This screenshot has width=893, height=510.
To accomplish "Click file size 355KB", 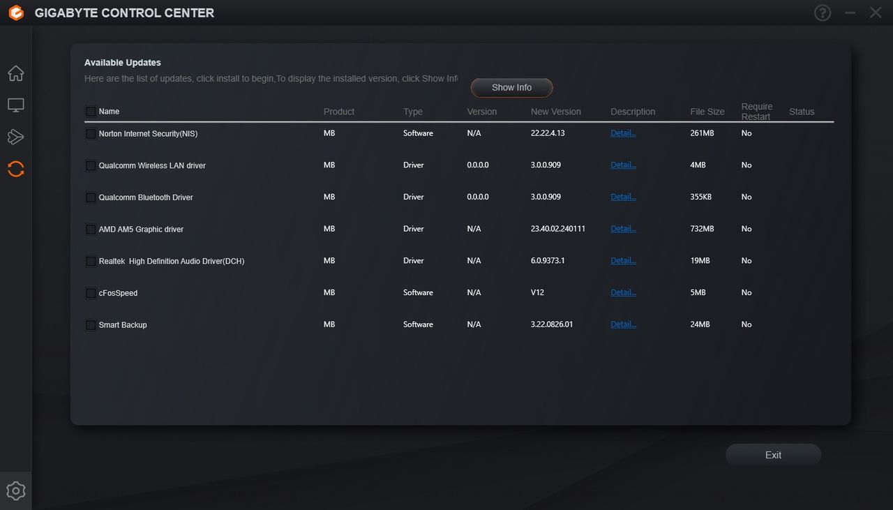I will pyautogui.click(x=701, y=197).
